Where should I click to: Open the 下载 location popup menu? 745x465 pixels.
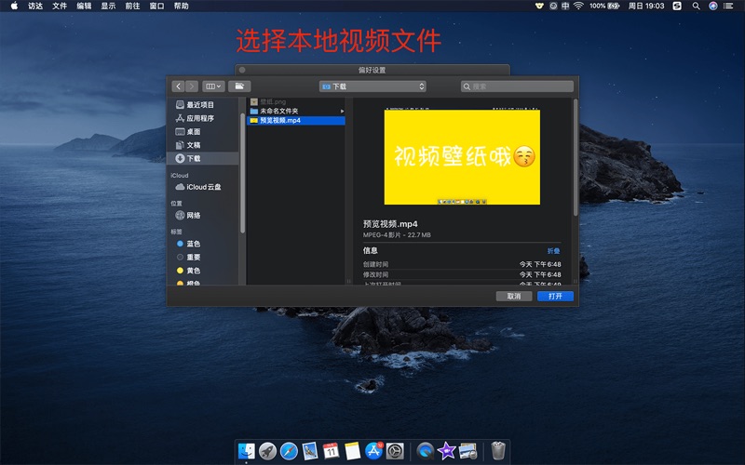tap(372, 86)
